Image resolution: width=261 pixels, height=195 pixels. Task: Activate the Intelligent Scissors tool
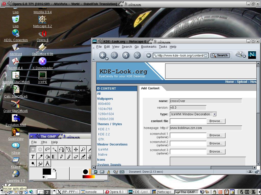coord(69,149)
